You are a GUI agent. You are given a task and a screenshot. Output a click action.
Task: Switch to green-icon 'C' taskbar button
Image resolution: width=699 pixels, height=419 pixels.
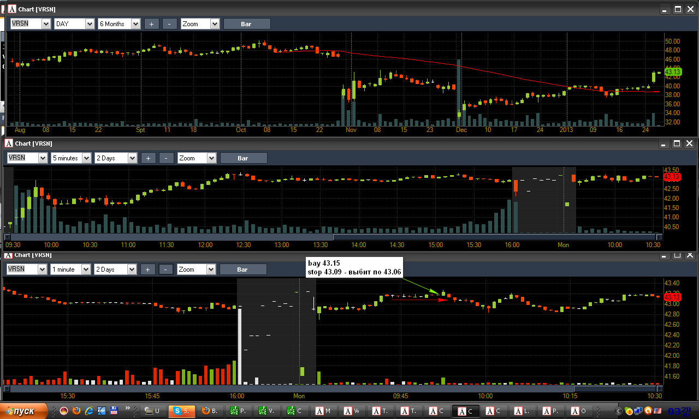tap(295, 411)
